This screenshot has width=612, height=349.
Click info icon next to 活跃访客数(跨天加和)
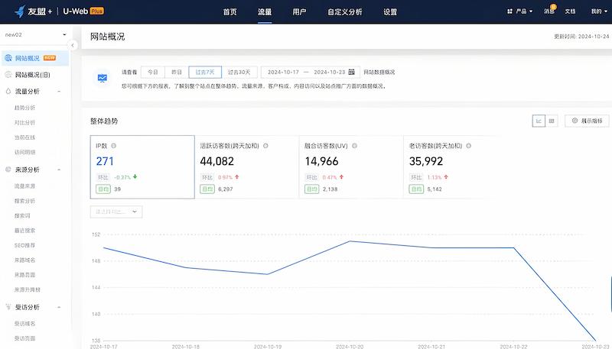point(265,146)
